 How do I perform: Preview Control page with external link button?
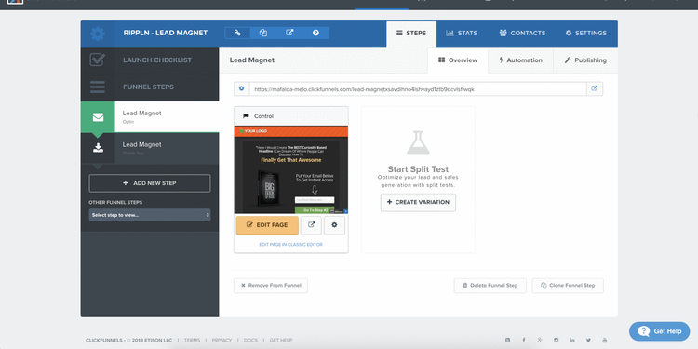pyautogui.click(x=311, y=225)
